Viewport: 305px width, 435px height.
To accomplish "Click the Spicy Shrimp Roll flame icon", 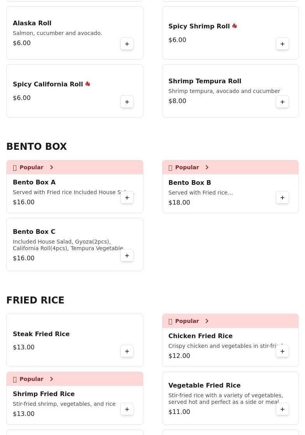I will [x=235, y=26].
